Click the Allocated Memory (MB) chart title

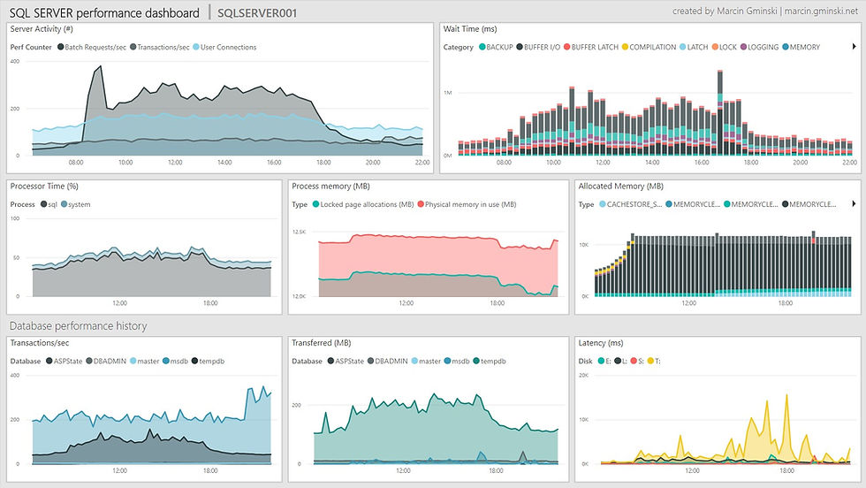pyautogui.click(x=620, y=187)
